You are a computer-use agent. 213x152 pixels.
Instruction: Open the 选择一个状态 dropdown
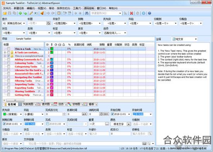coord(42,134)
